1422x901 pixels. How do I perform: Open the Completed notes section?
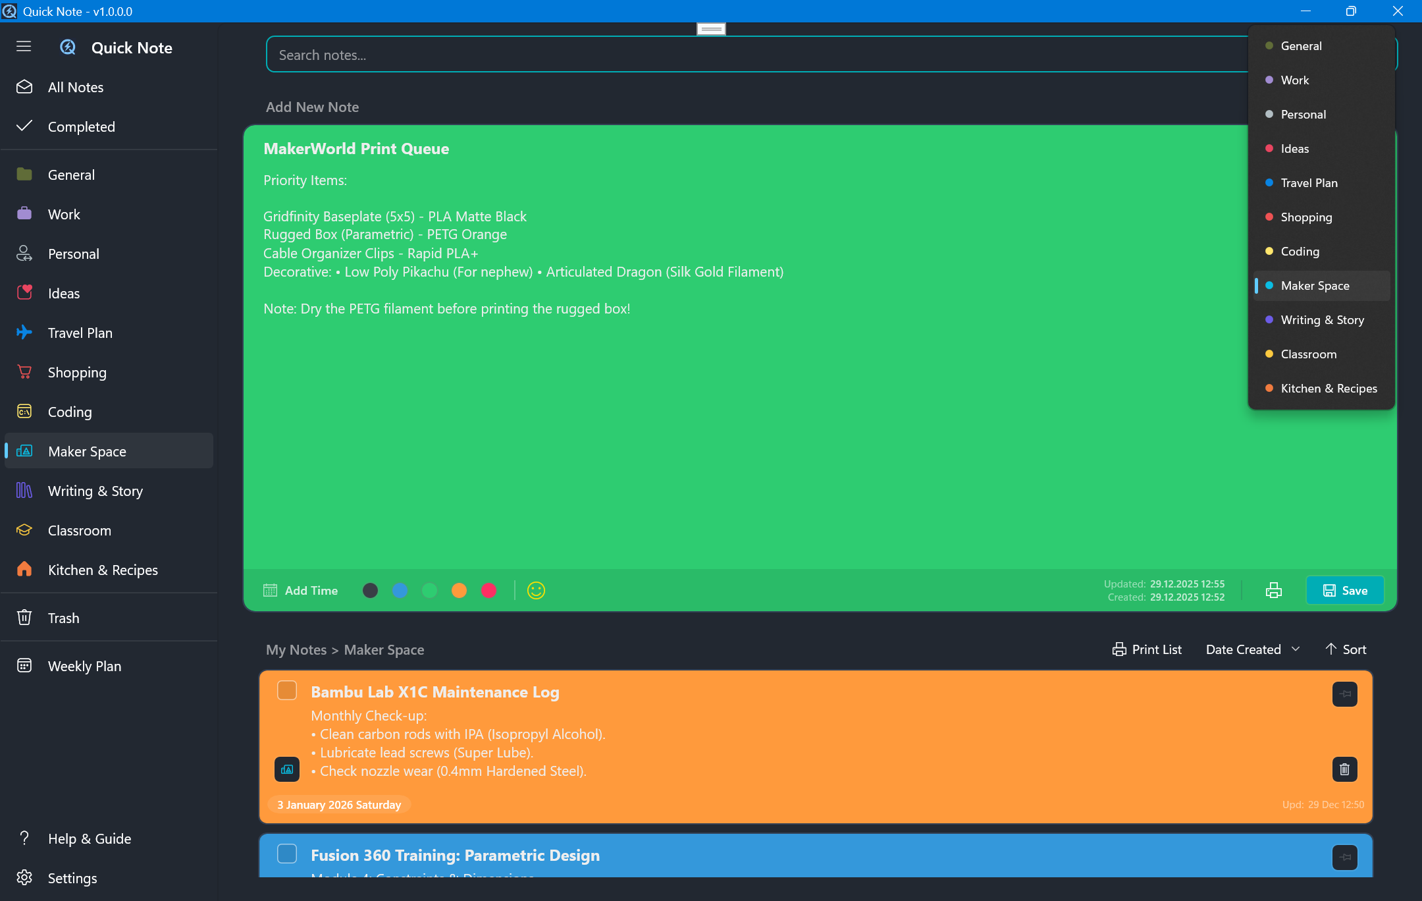[x=81, y=126]
